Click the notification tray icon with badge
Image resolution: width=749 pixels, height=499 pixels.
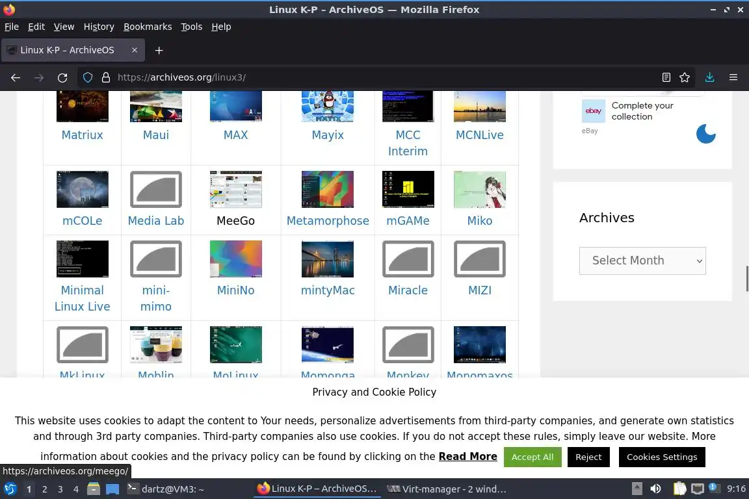click(713, 487)
